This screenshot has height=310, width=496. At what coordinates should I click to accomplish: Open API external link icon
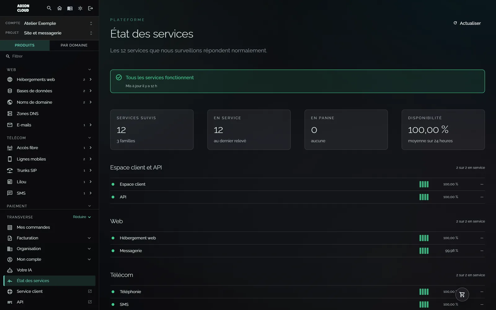[x=90, y=302]
